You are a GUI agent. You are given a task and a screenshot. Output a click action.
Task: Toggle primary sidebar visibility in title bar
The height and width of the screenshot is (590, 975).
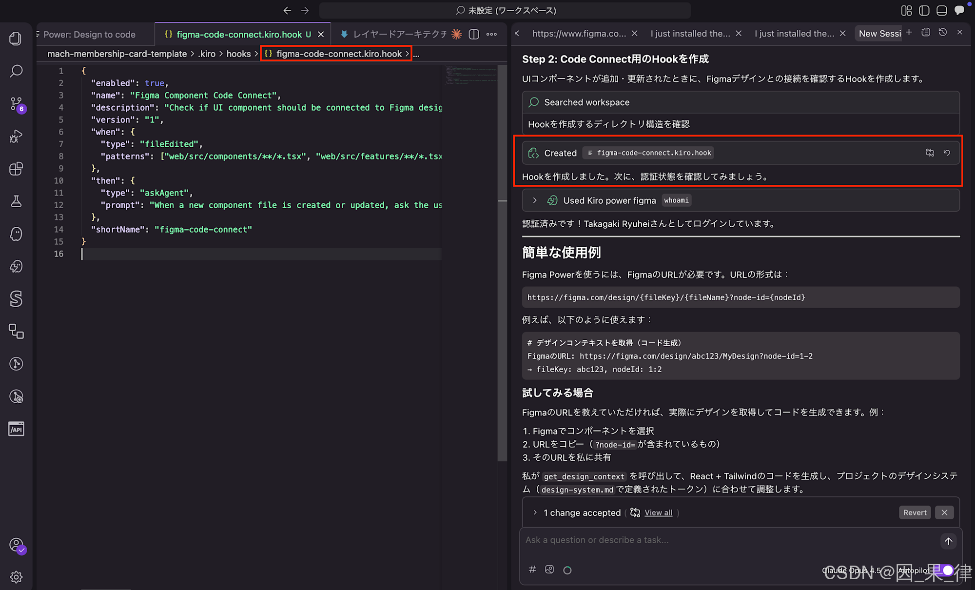point(924,10)
